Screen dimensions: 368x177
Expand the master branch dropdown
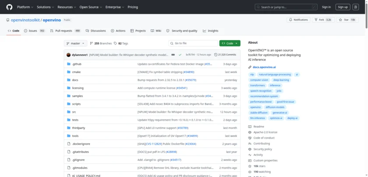75,43
